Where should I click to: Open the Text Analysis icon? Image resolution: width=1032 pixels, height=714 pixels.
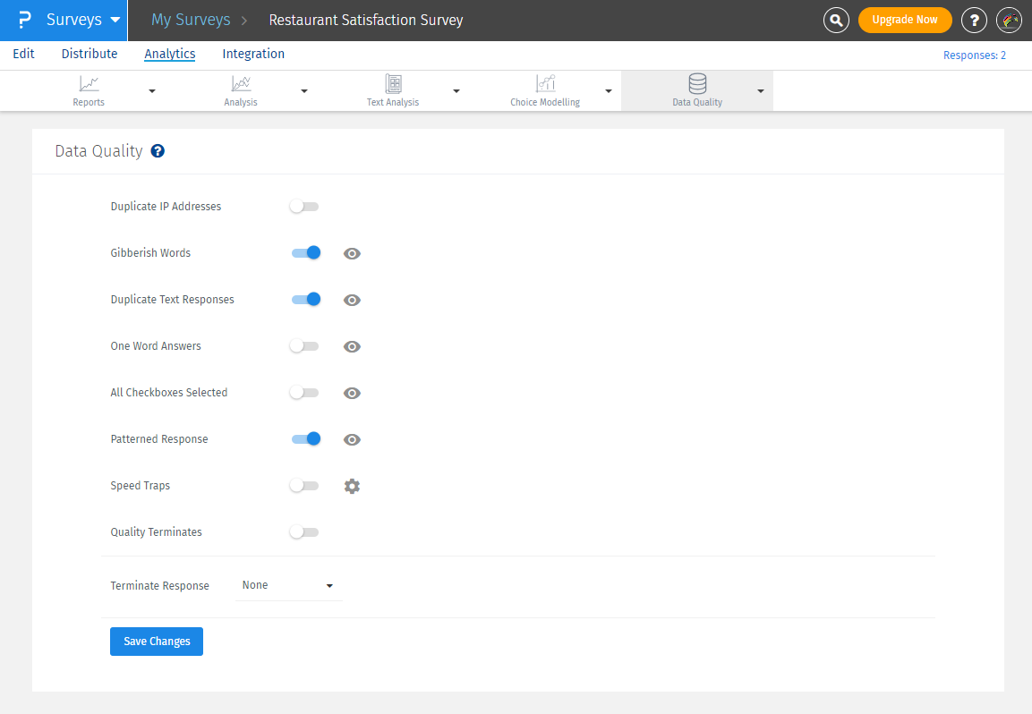coord(393,84)
